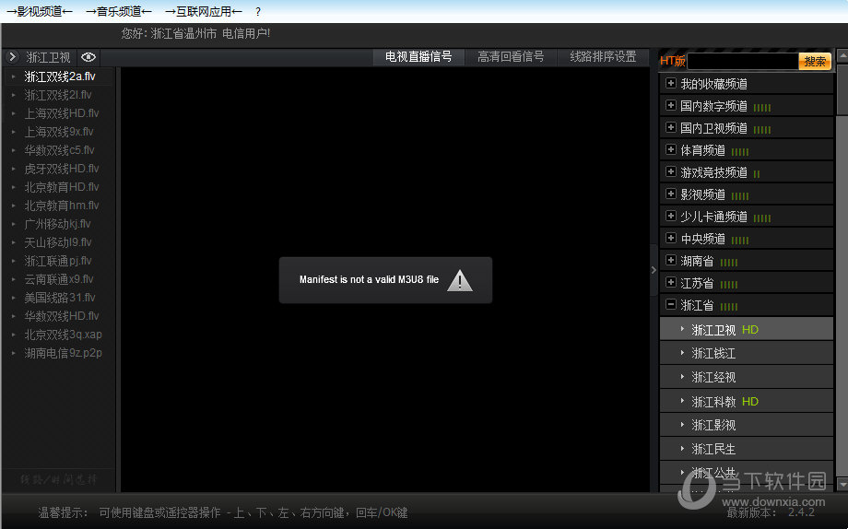Click the scroll down arrow of channel list
The height and width of the screenshot is (529, 848).
(x=842, y=484)
